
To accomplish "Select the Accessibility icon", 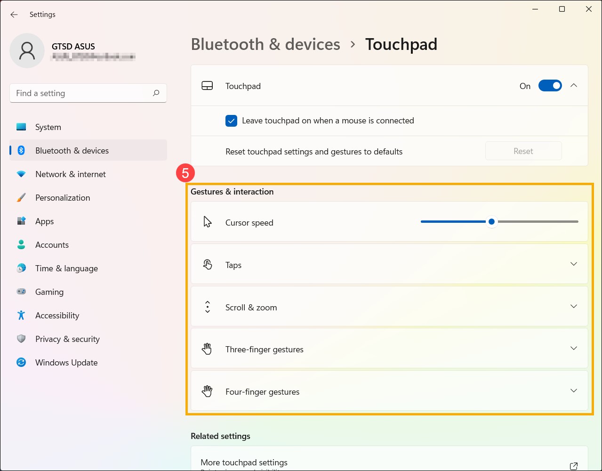I will pos(21,315).
